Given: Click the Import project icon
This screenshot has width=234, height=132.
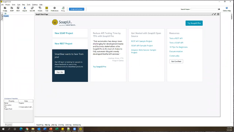Looking at the screenshot, I should point(24,9).
